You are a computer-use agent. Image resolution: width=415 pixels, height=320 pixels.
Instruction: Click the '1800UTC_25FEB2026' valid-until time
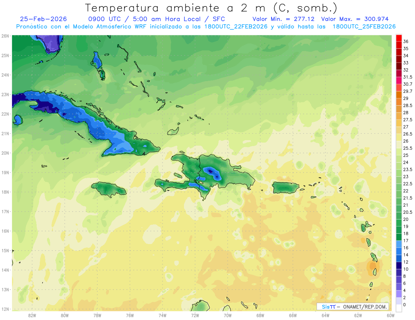coord(364,26)
